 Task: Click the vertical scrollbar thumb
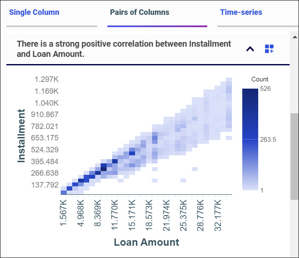(x=294, y=156)
